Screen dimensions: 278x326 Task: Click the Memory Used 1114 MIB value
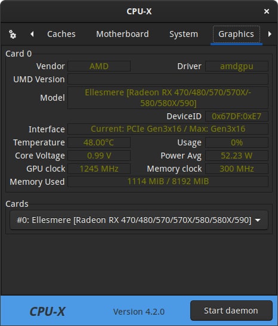[168, 182]
